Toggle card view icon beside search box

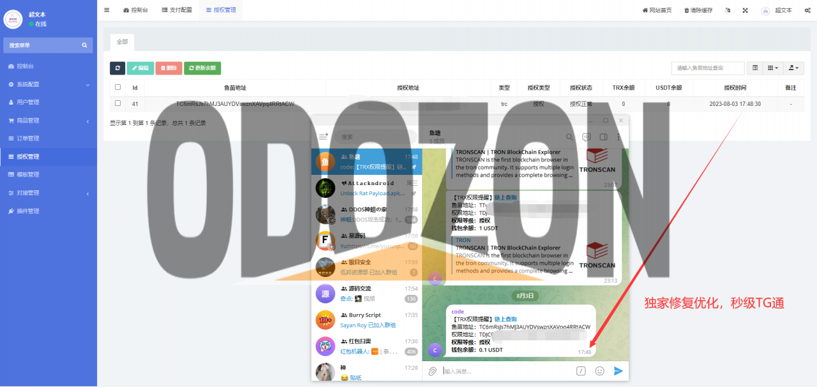755,68
